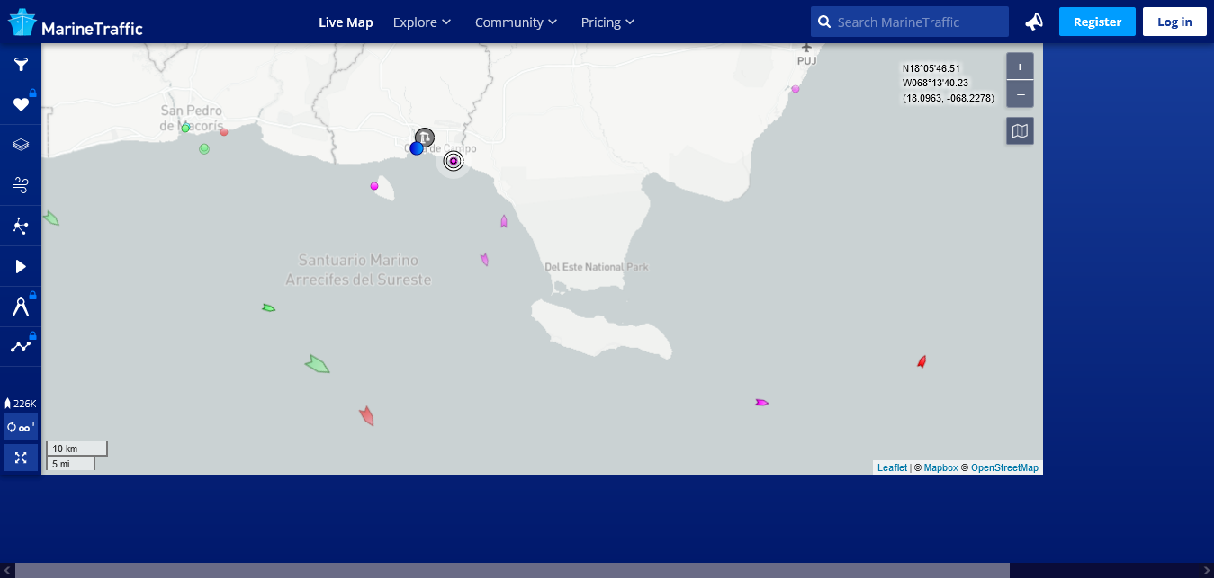Select the small bright red vessel marker
The image size is (1214, 578).
922,361
